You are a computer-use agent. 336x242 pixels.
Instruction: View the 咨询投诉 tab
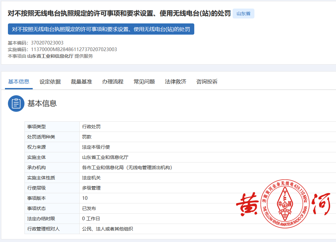[207, 82]
